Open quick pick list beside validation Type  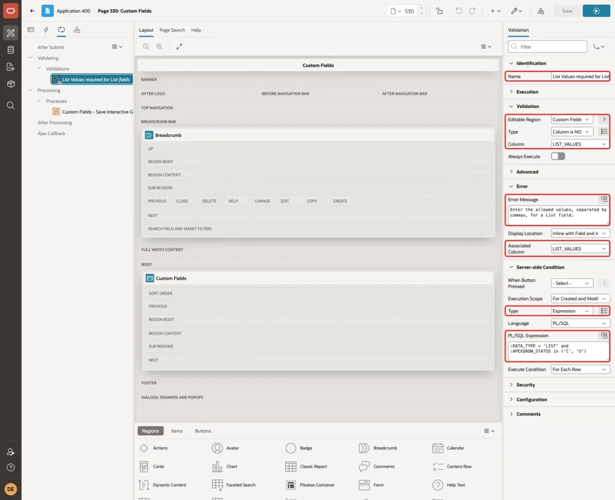[x=604, y=132]
